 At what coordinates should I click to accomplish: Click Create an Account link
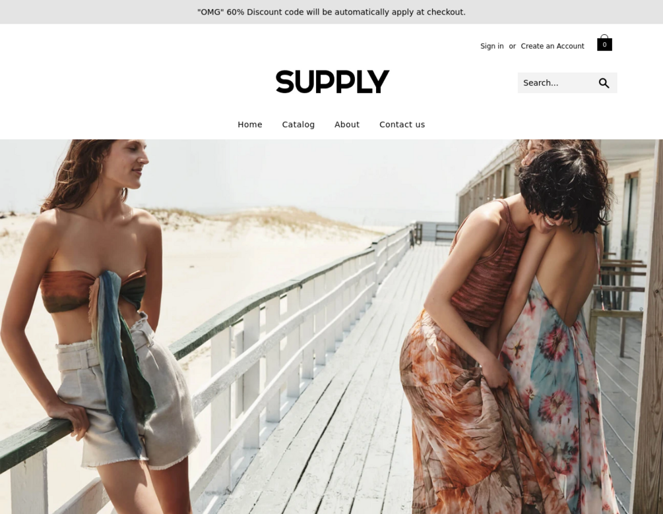[552, 46]
